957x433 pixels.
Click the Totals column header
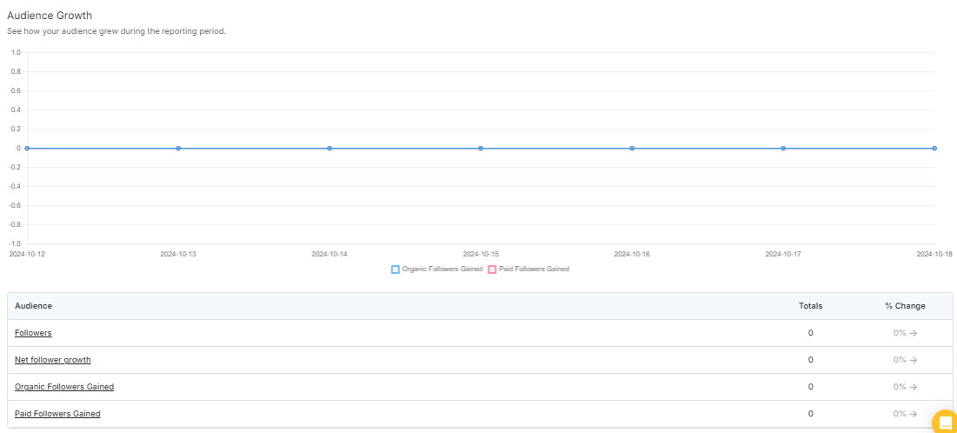click(x=810, y=306)
